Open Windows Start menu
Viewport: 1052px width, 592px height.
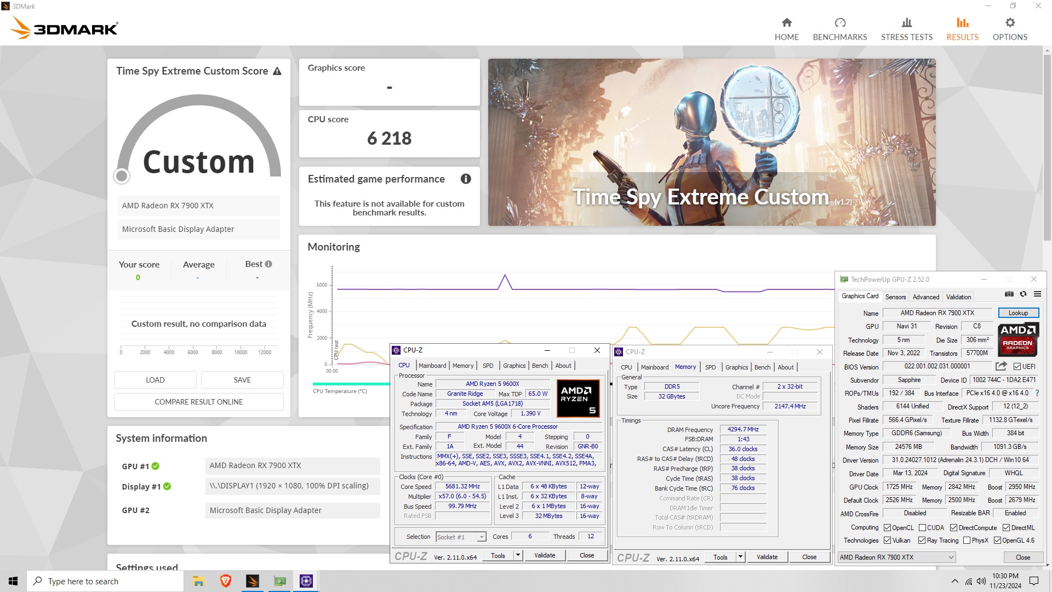point(13,581)
